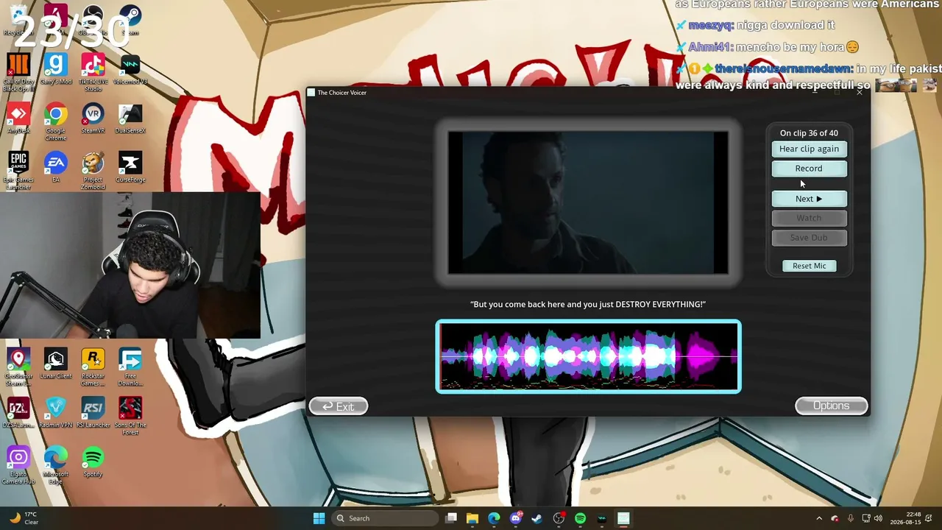This screenshot has width=942, height=530.
Task: Launch DZSALauncher desktop icon
Action: click(x=18, y=412)
